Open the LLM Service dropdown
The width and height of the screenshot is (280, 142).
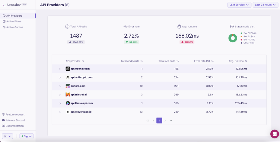pyautogui.click(x=239, y=5)
